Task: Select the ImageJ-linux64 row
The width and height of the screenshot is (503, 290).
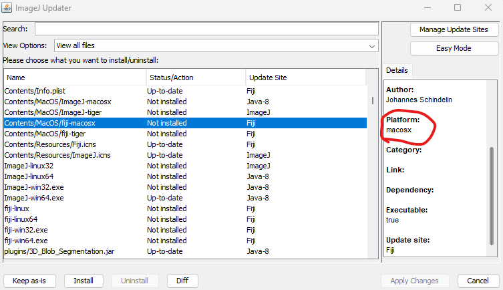Action: [x=185, y=176]
